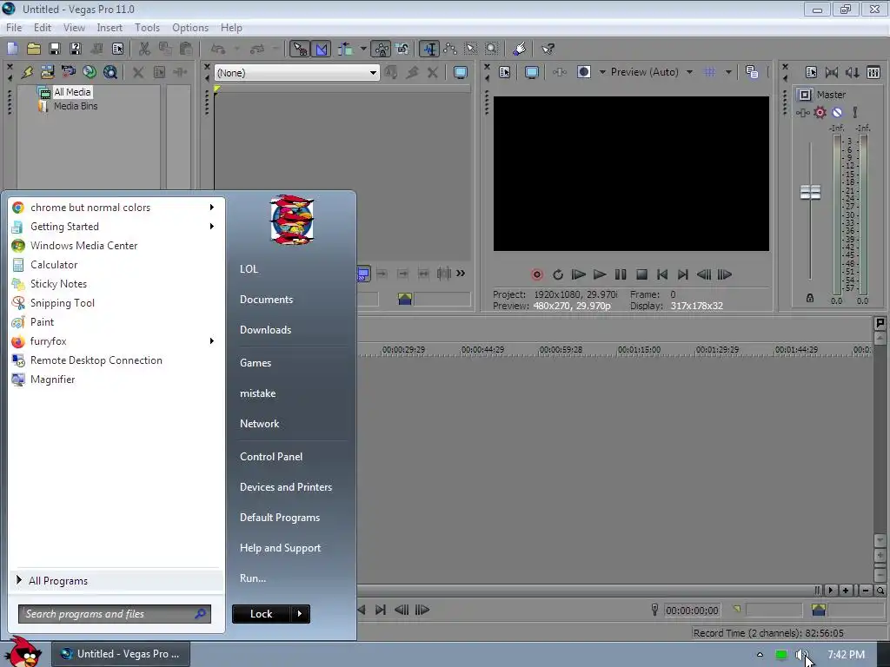Click Go to Start under preview
The height and width of the screenshot is (667, 890).
tap(661, 274)
